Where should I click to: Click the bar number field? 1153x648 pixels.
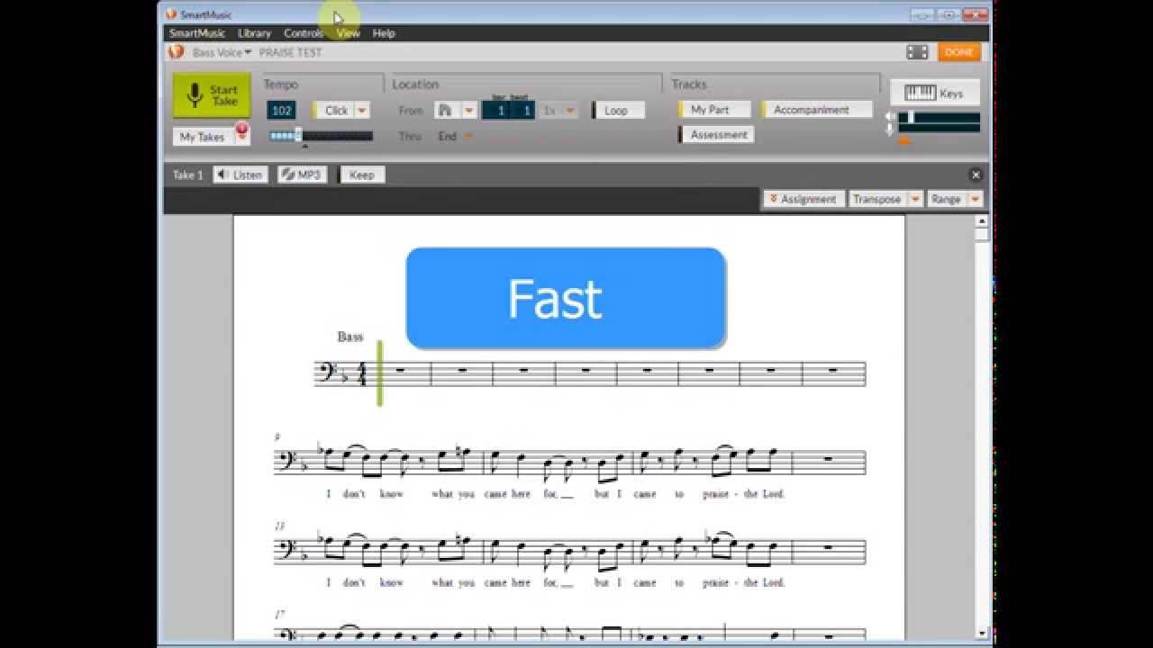point(495,110)
